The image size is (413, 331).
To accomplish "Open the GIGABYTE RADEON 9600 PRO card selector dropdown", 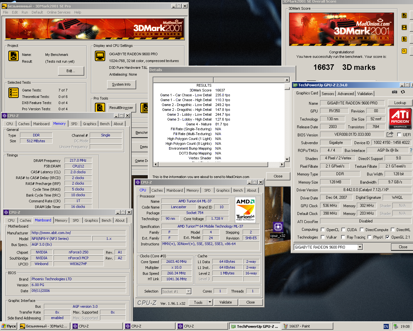I will click(x=360, y=247).
